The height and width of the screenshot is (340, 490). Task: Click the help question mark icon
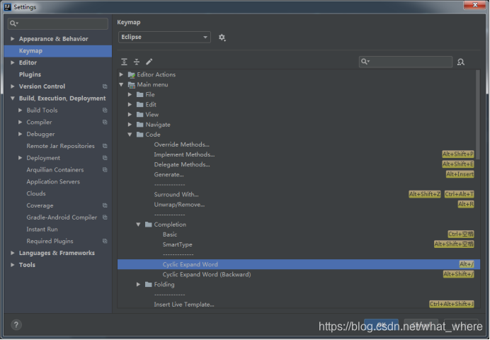click(16, 324)
